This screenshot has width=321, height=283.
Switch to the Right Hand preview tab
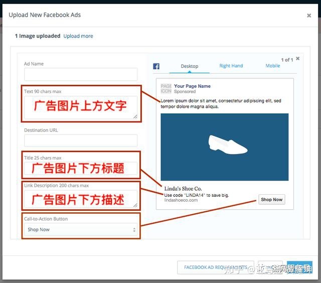click(x=231, y=66)
